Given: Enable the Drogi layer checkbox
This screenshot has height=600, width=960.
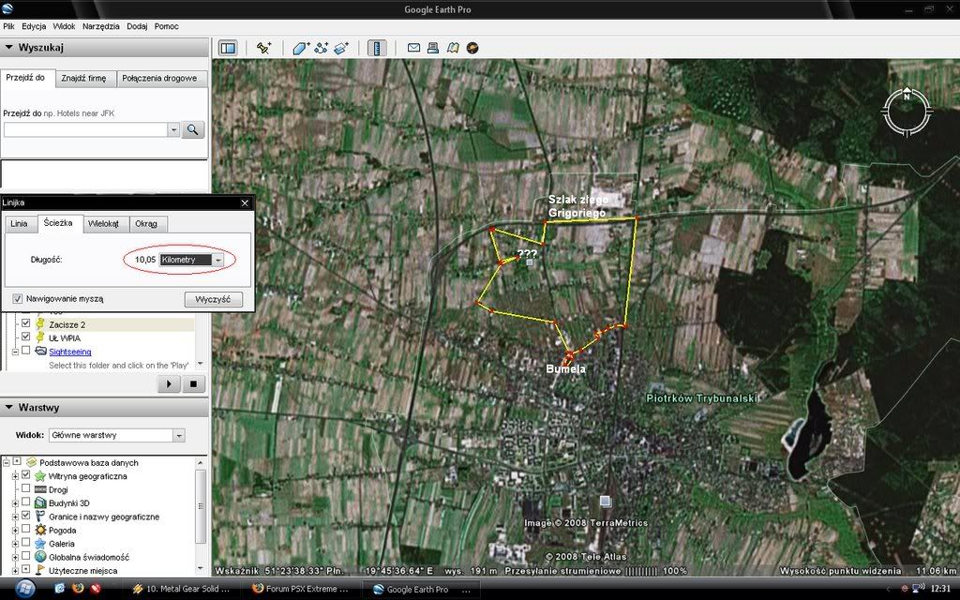Looking at the screenshot, I should click(x=25, y=488).
